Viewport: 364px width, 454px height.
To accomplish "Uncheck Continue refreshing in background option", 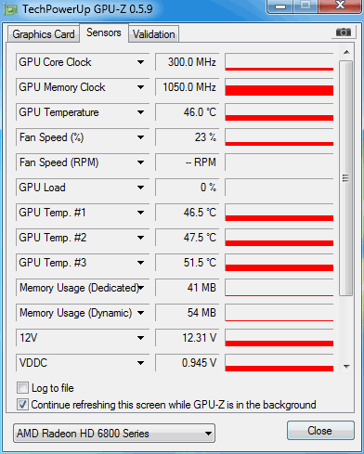I will [22, 405].
